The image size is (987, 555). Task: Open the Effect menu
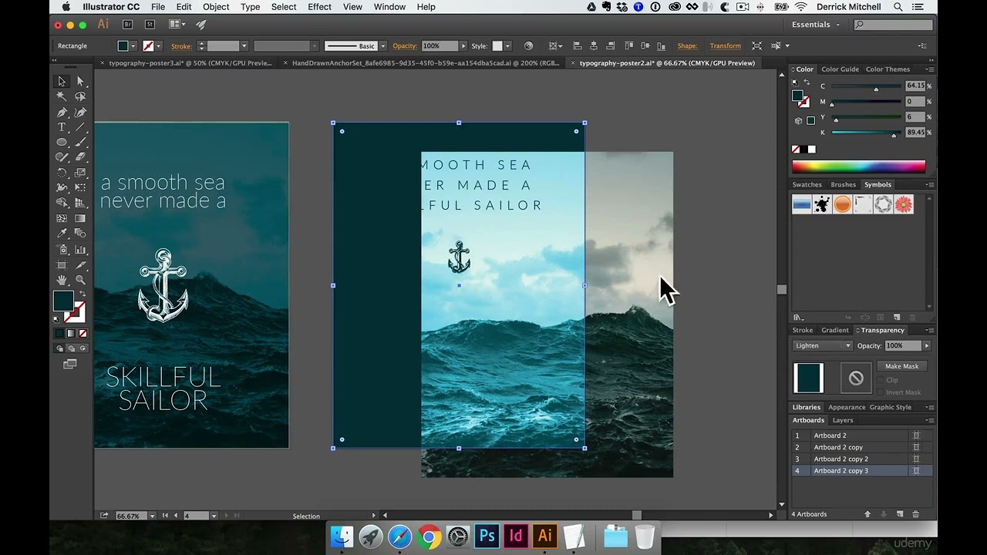pos(319,7)
